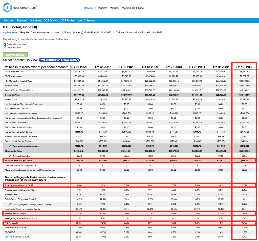Click the 19.5% ROIC value in EY 10

(244, 199)
